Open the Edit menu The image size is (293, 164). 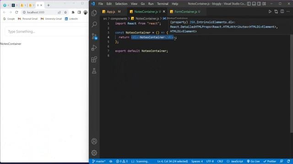(109, 4)
